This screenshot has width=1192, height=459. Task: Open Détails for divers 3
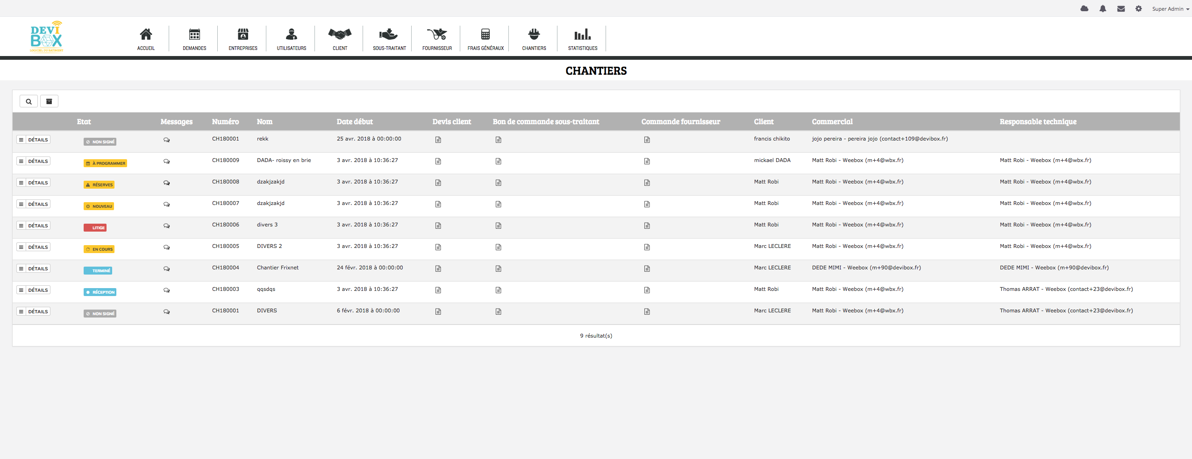33,226
